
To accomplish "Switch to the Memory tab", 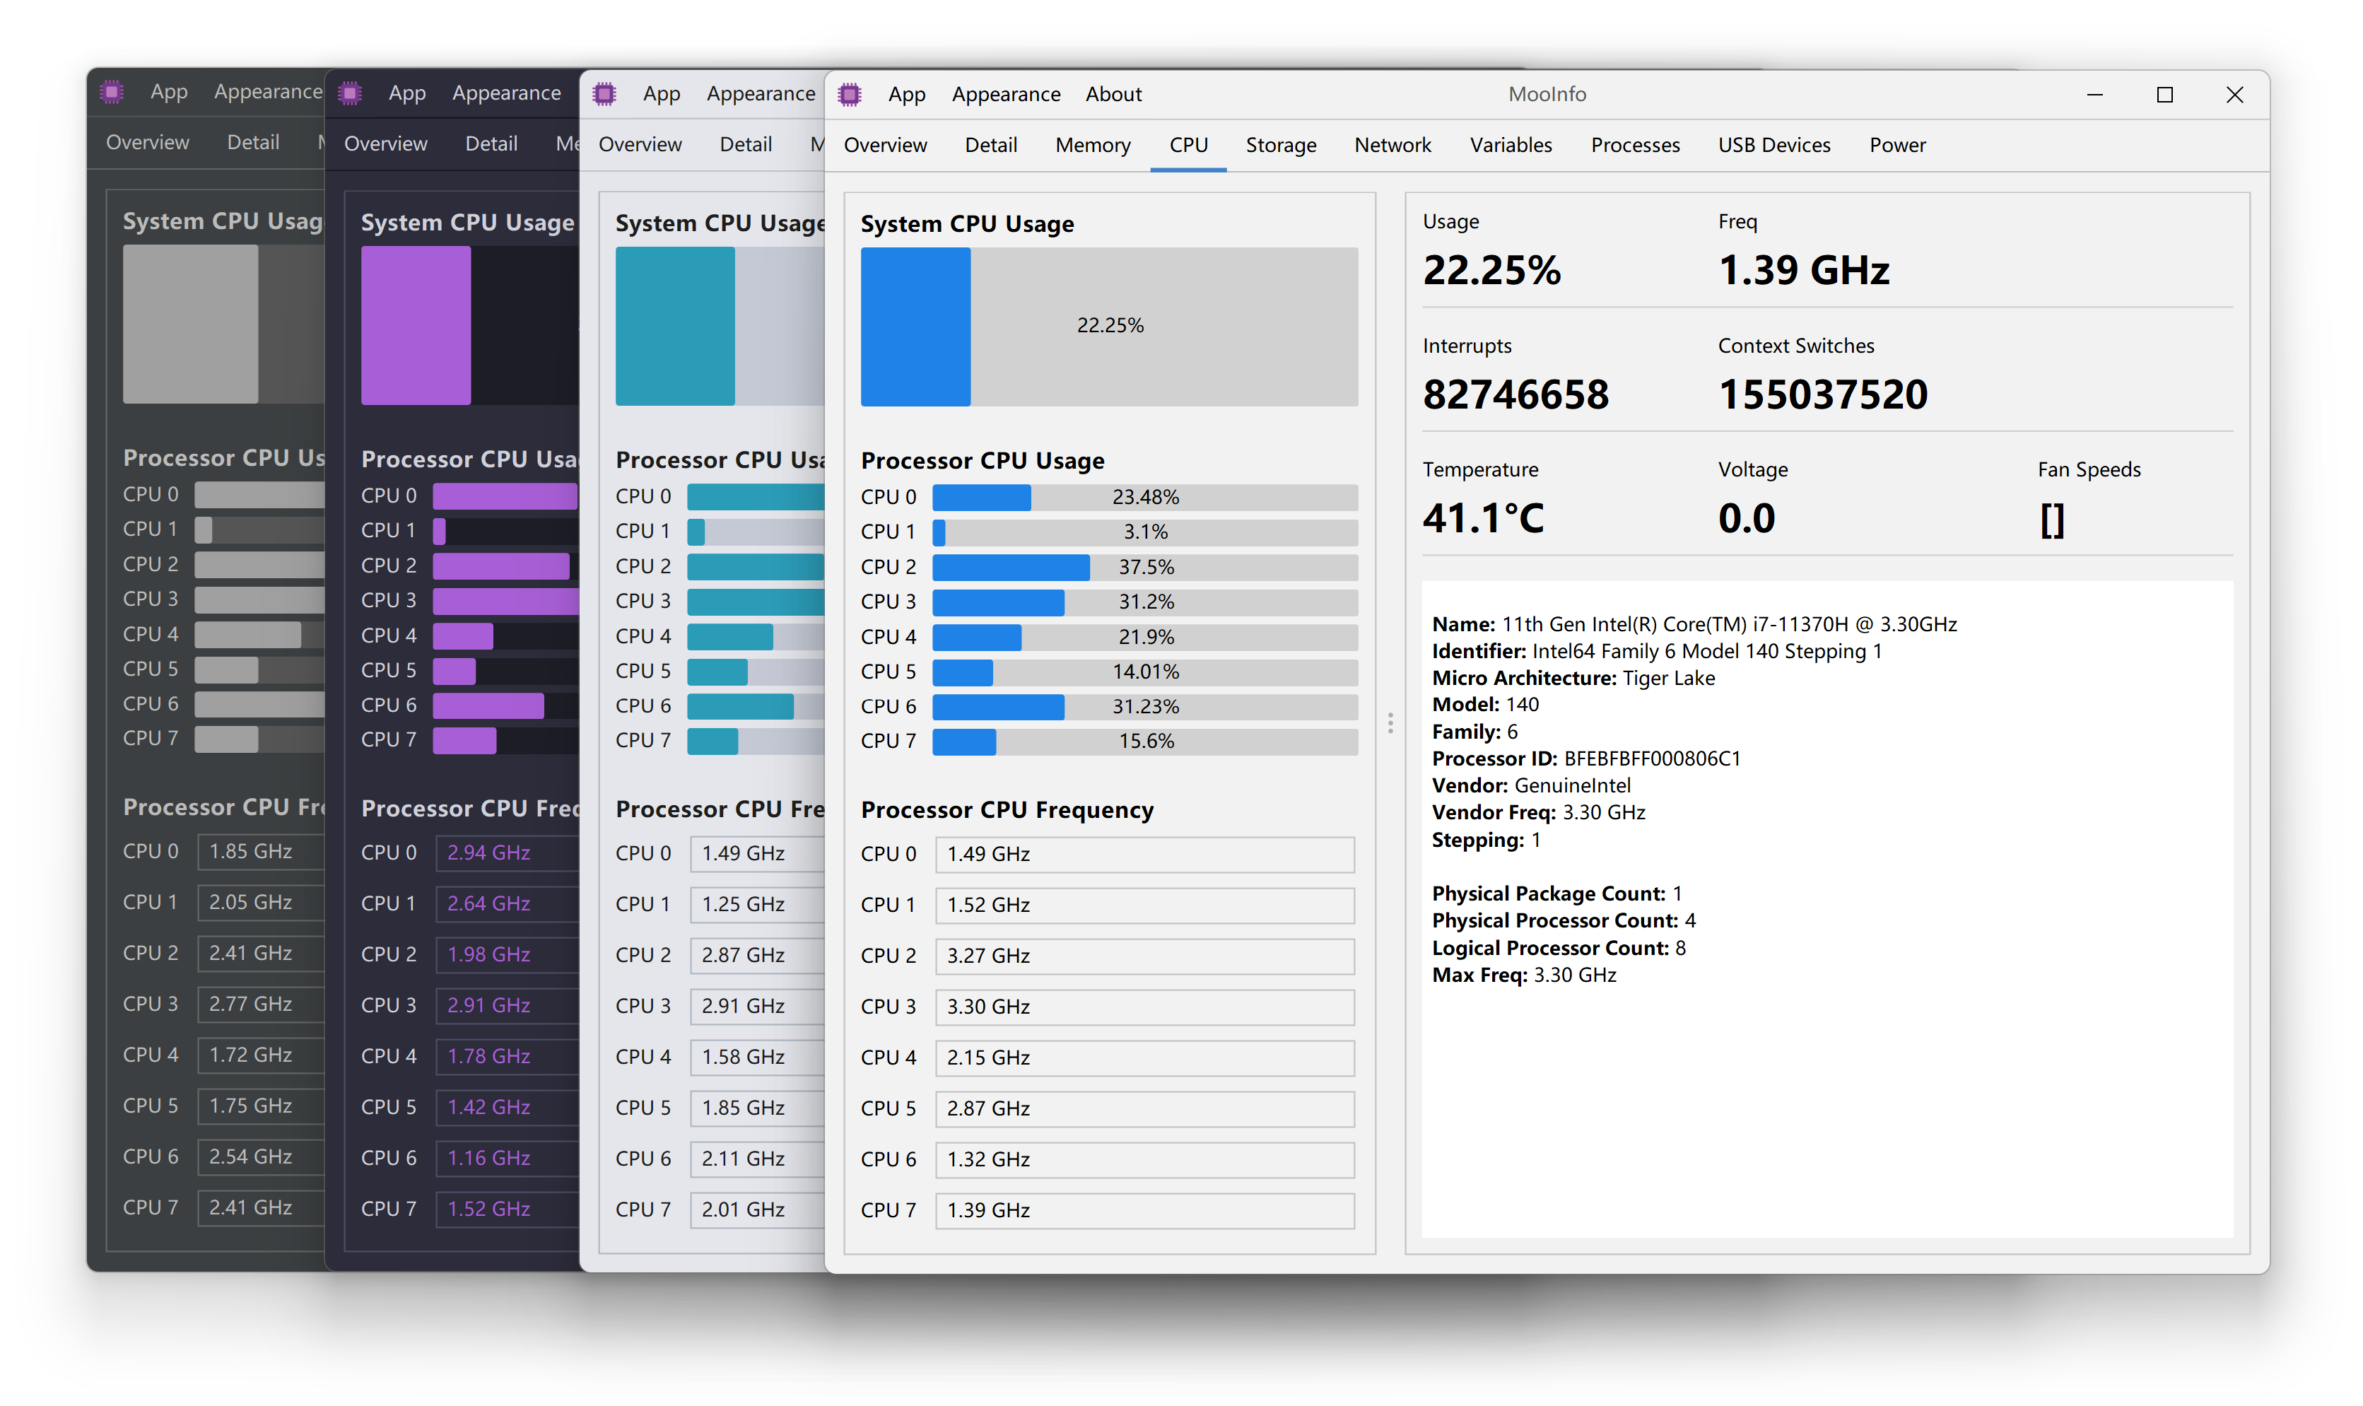I will click(1092, 145).
